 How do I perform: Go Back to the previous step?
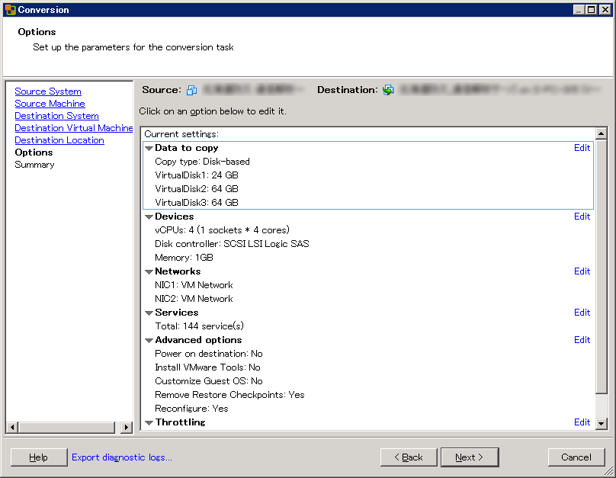(x=408, y=457)
